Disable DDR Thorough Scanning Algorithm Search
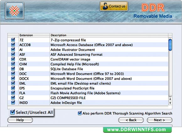 80,113
